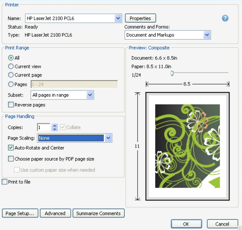
Task: Click the Properties button
Action: click(x=140, y=18)
